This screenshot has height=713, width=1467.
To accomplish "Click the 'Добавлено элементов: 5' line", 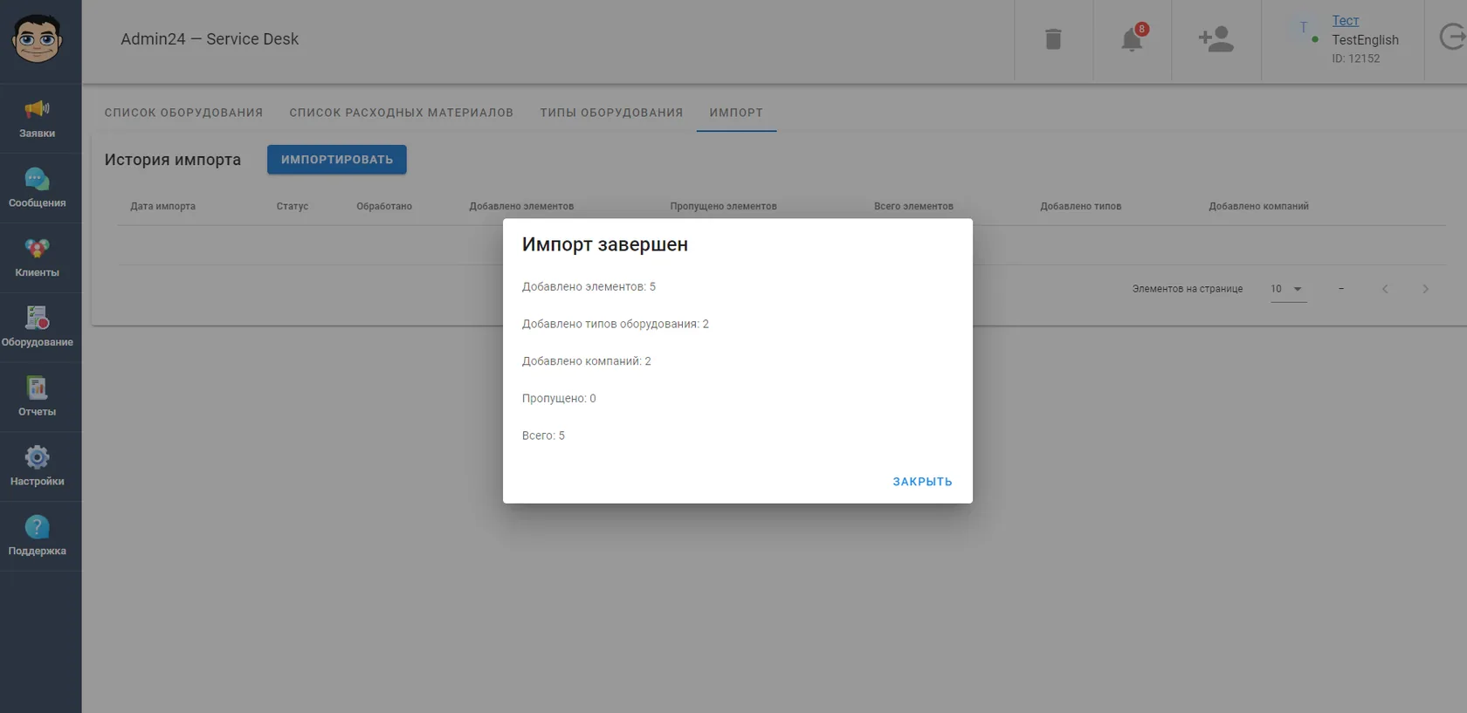I will [x=589, y=287].
